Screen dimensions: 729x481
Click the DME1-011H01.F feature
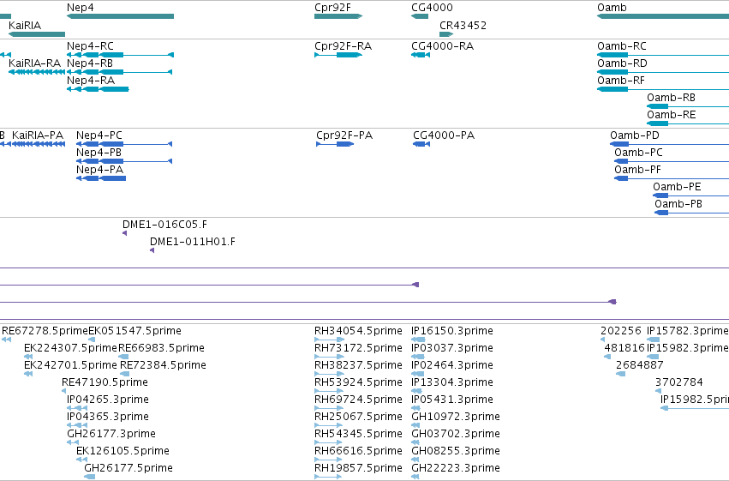(x=152, y=250)
